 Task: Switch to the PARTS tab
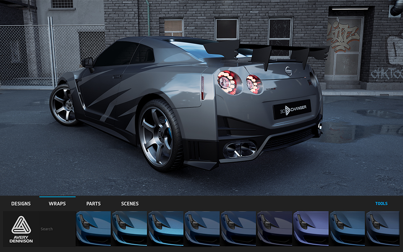[93, 203]
